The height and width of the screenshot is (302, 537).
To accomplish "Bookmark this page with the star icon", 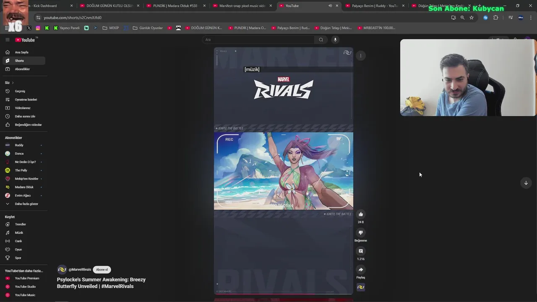I will pos(472,18).
